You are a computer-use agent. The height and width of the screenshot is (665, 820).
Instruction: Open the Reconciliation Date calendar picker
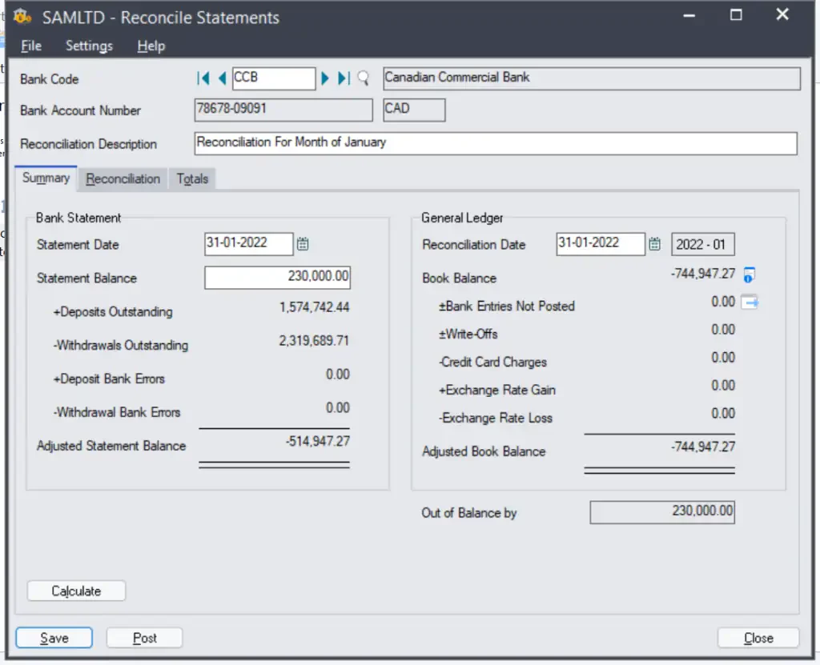click(654, 243)
